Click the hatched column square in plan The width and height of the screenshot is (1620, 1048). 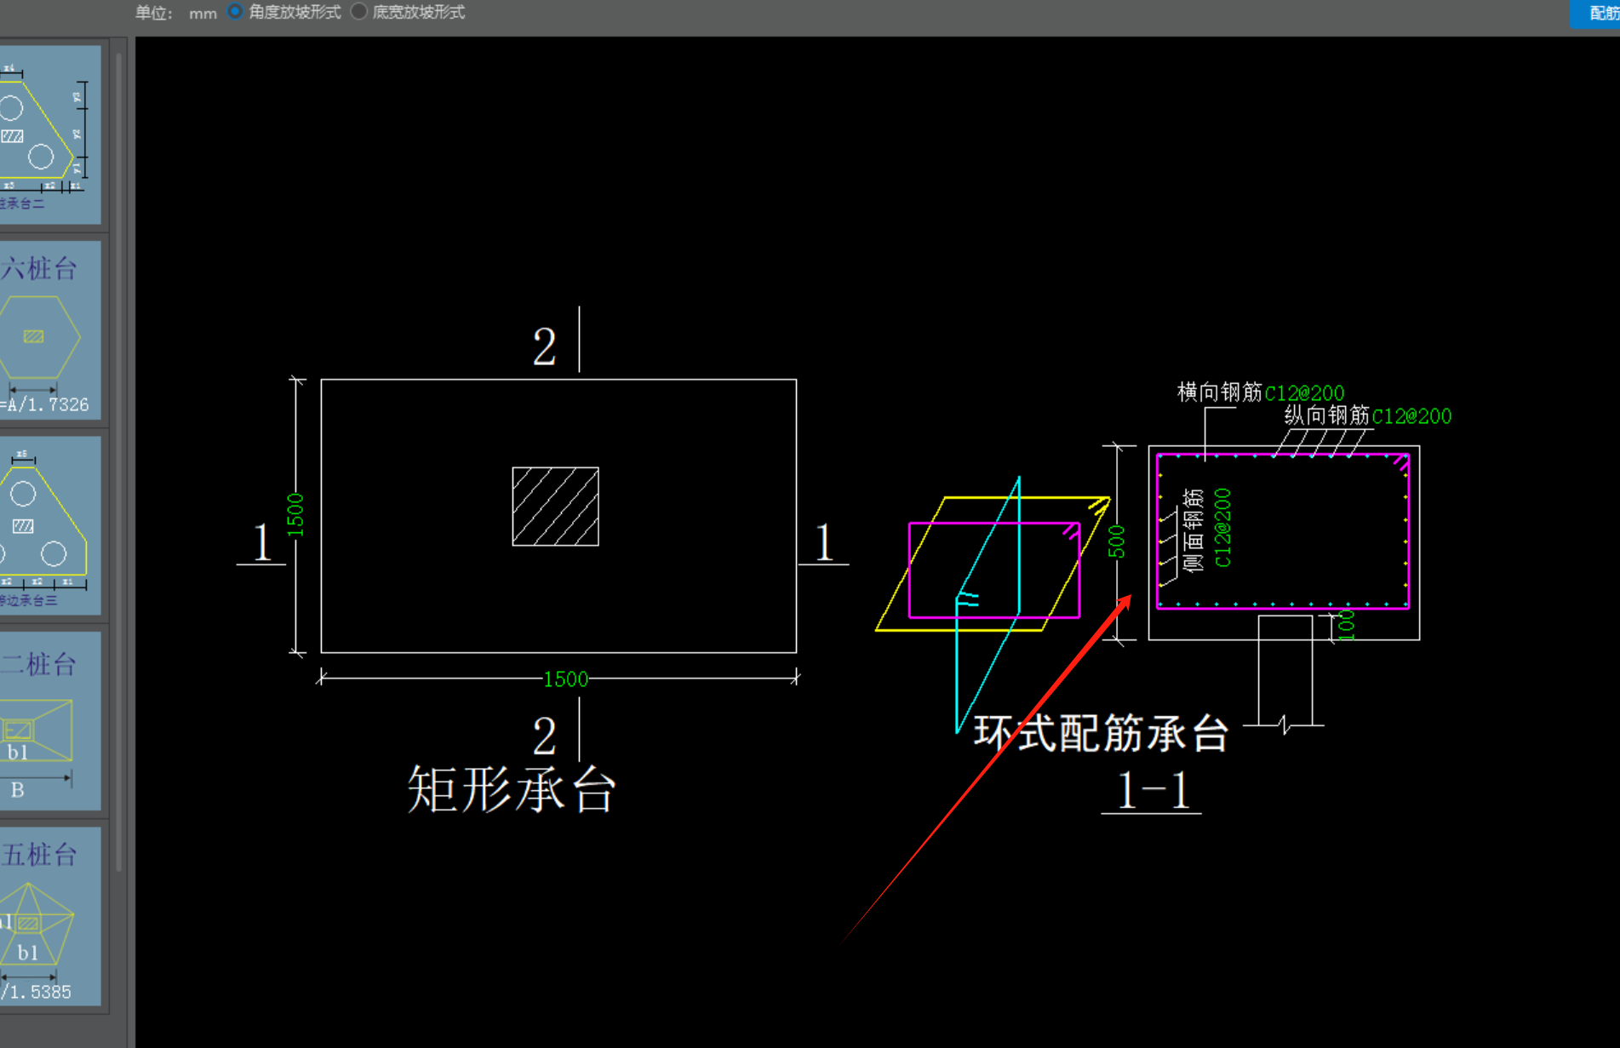555,507
